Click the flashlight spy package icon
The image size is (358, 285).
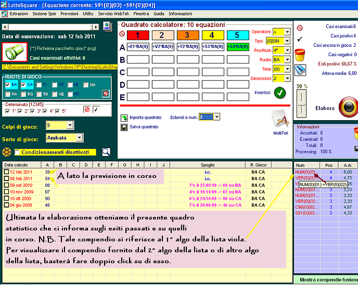(15, 52)
